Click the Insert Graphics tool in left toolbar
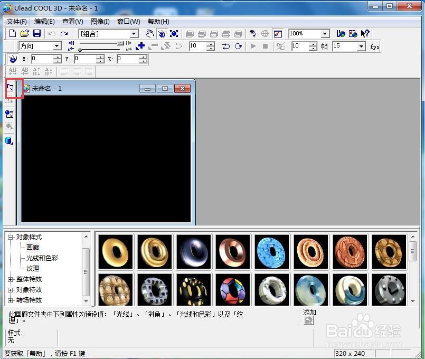Screen dimensions: 425x359 [x=10, y=114]
